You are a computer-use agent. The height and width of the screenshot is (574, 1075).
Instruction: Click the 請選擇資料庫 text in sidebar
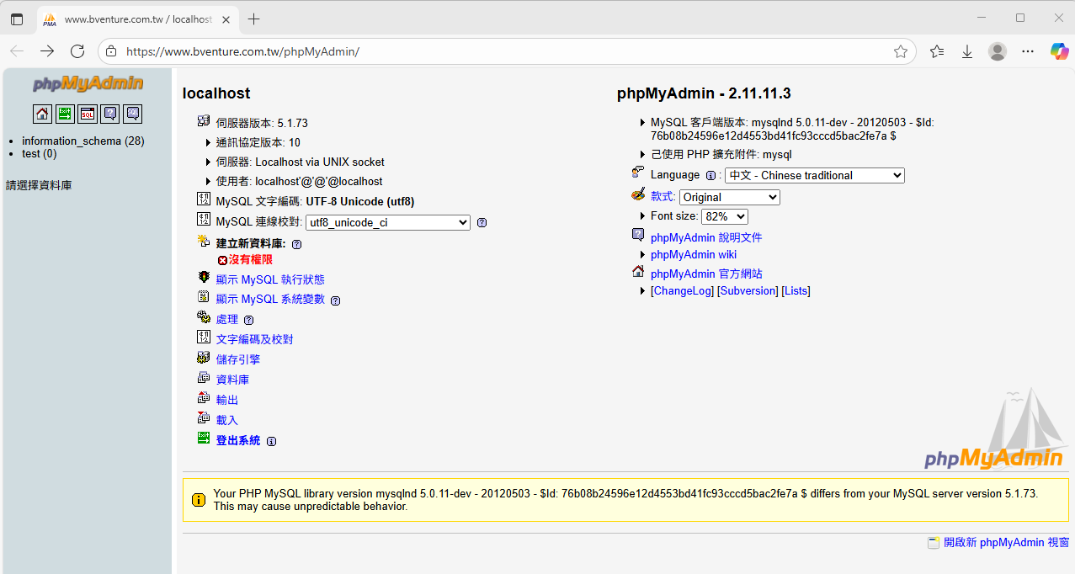39,185
